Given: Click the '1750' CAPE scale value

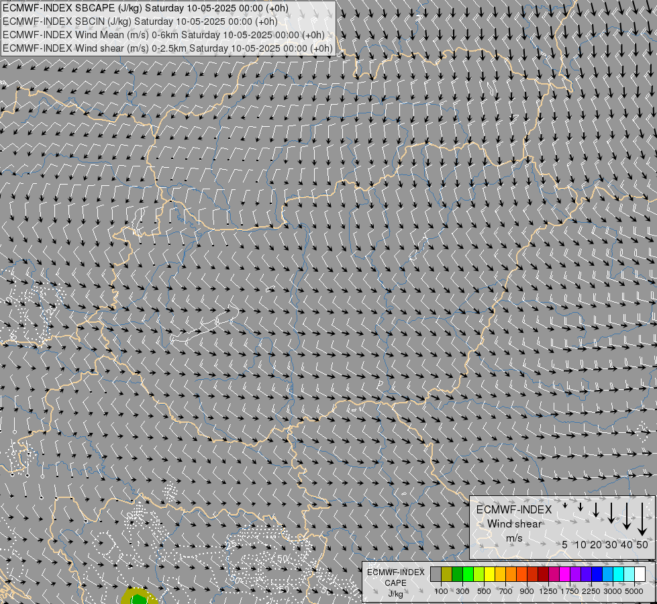Looking at the screenshot, I should pos(570,591).
